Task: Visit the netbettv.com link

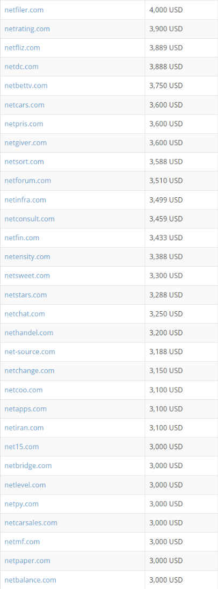Action: pos(26,85)
